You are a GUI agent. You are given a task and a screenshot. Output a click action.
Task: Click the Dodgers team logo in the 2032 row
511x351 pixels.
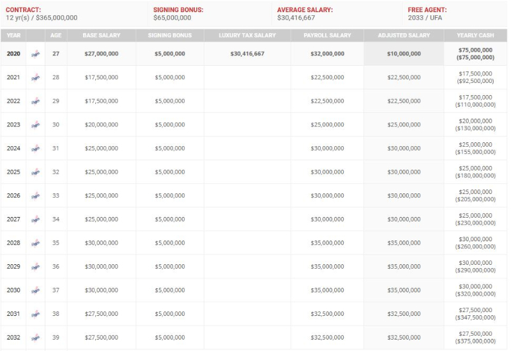36,338
